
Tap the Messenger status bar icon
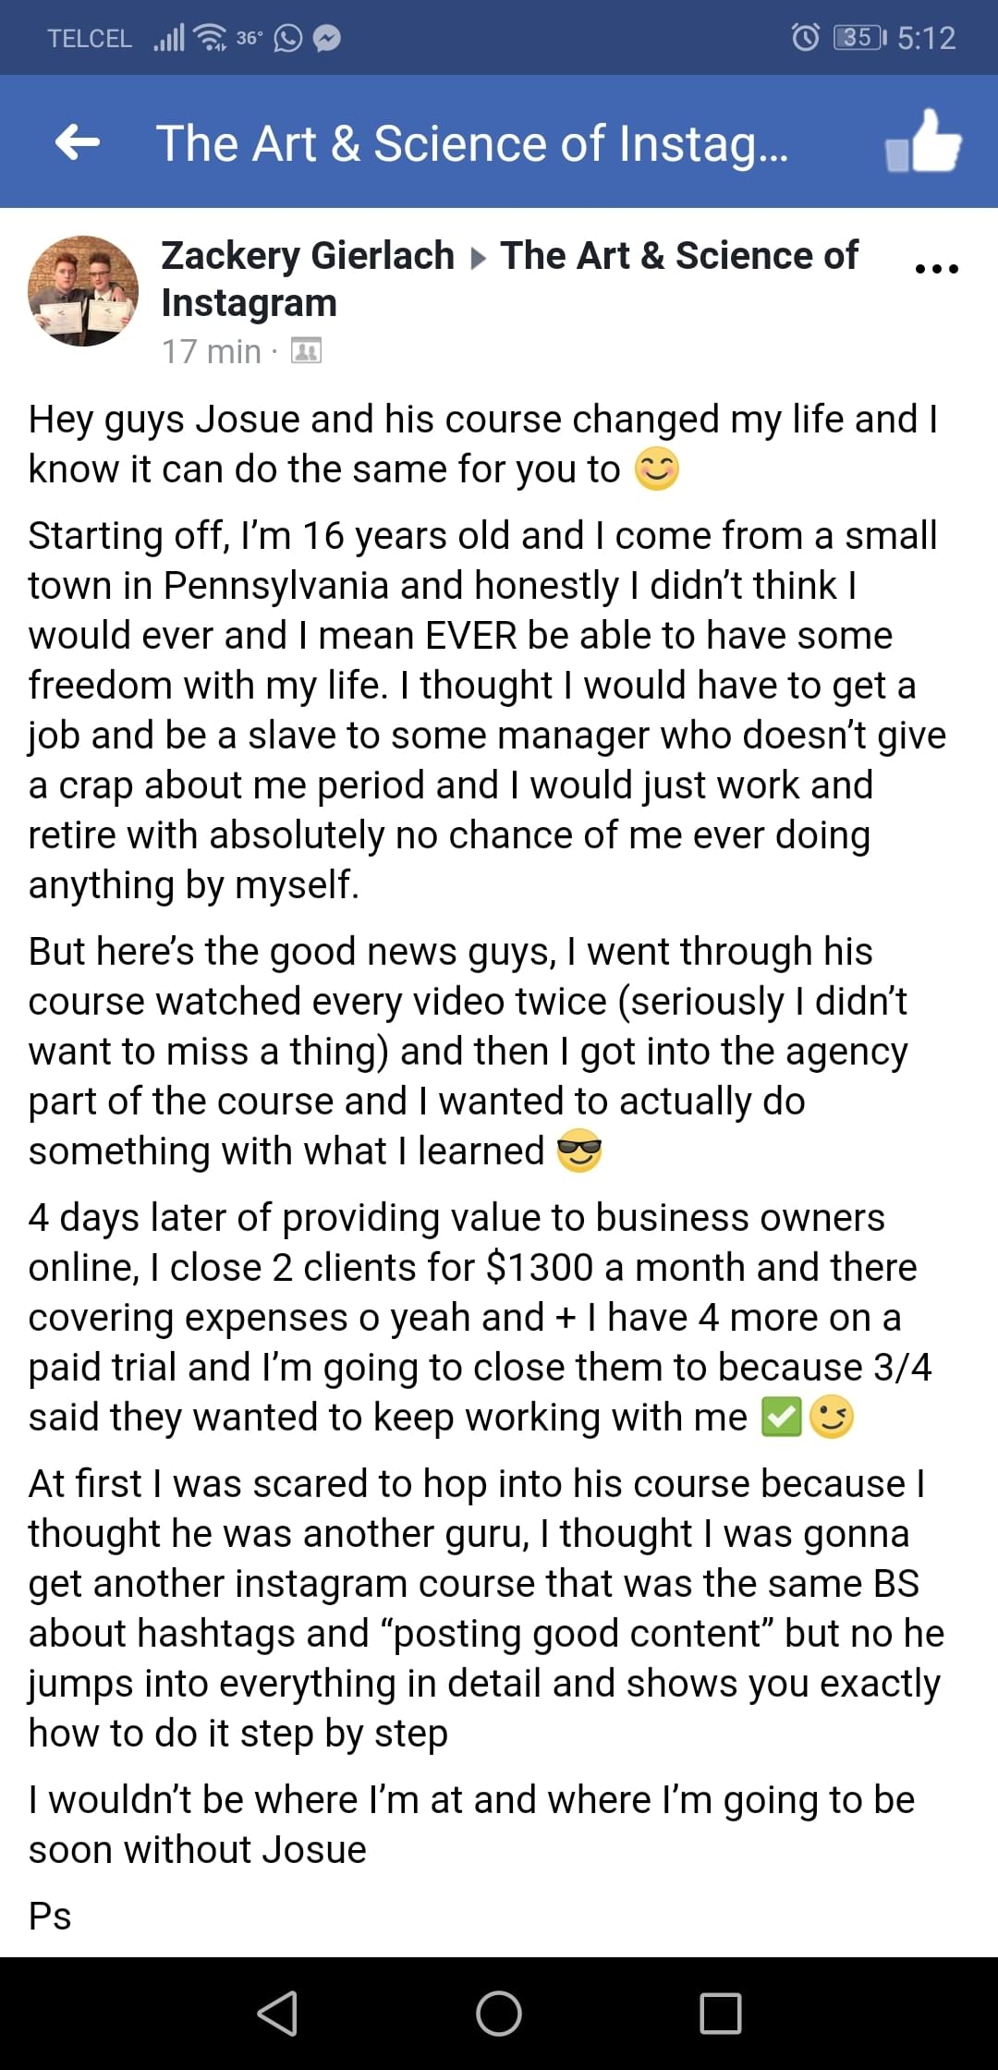click(326, 38)
